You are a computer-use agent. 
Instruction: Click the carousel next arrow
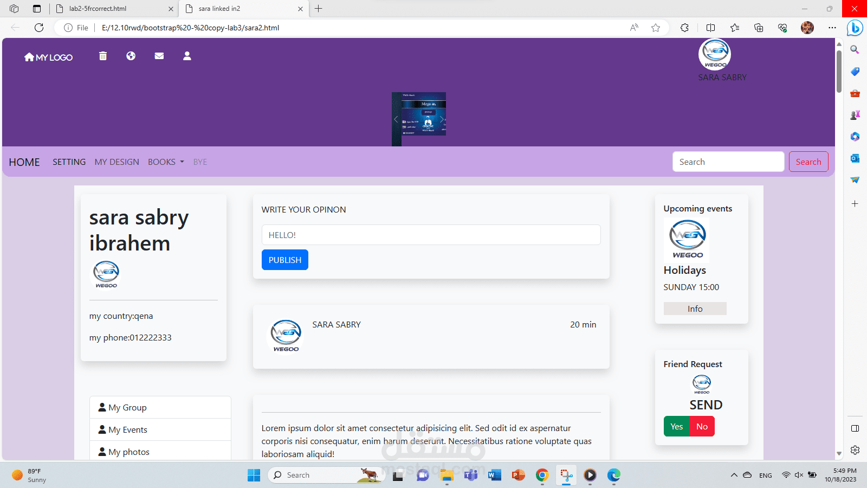pyautogui.click(x=442, y=119)
